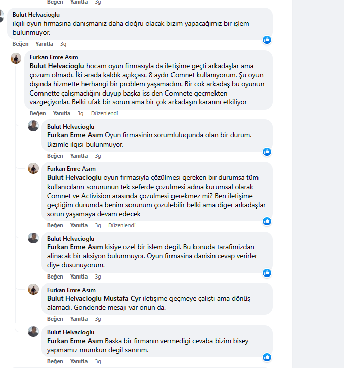
Task: Open Bulut Helvacioglu avatar on last comment
Action: tap(33, 332)
